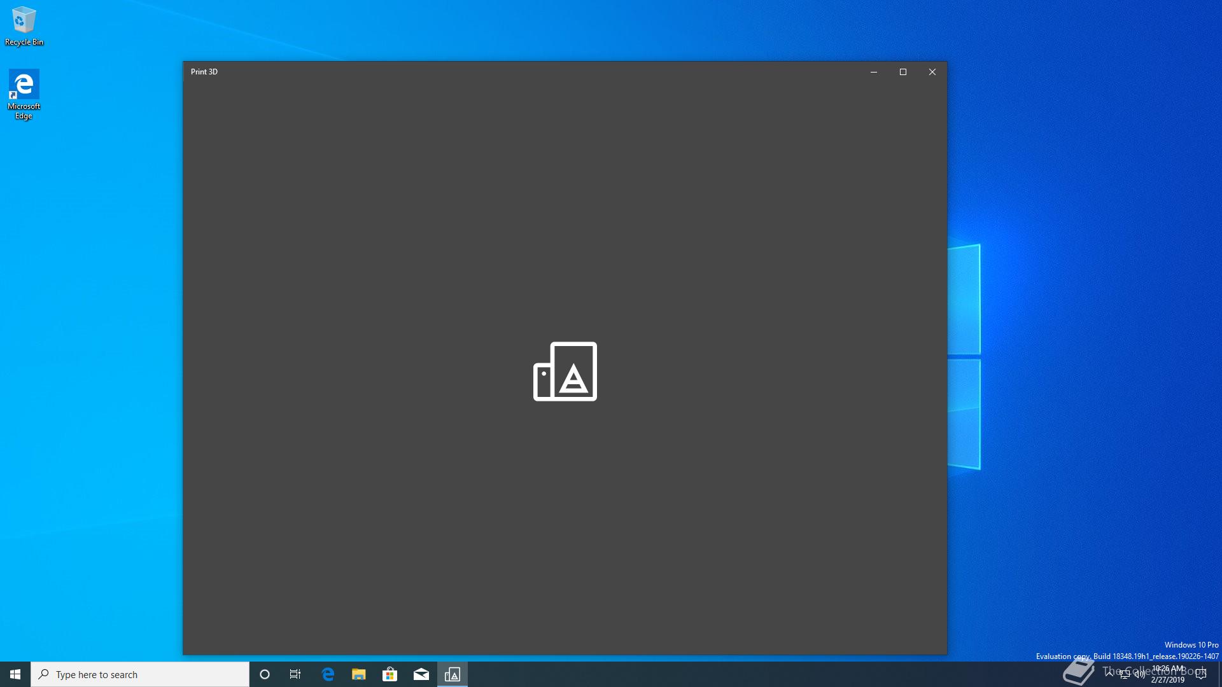Screen dimensions: 1222x687
Task: Open Microsoft Store from the taskbar
Action: (x=390, y=674)
